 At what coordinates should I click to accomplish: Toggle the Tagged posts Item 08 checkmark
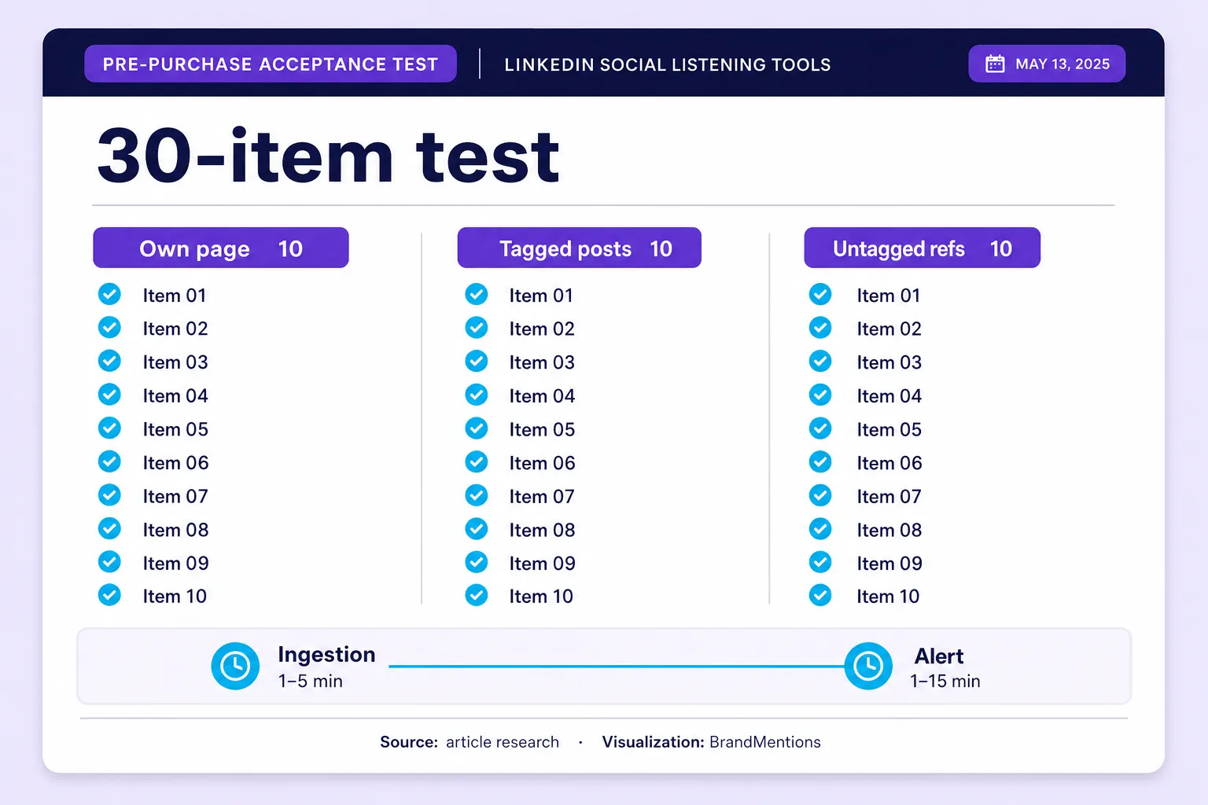click(477, 529)
